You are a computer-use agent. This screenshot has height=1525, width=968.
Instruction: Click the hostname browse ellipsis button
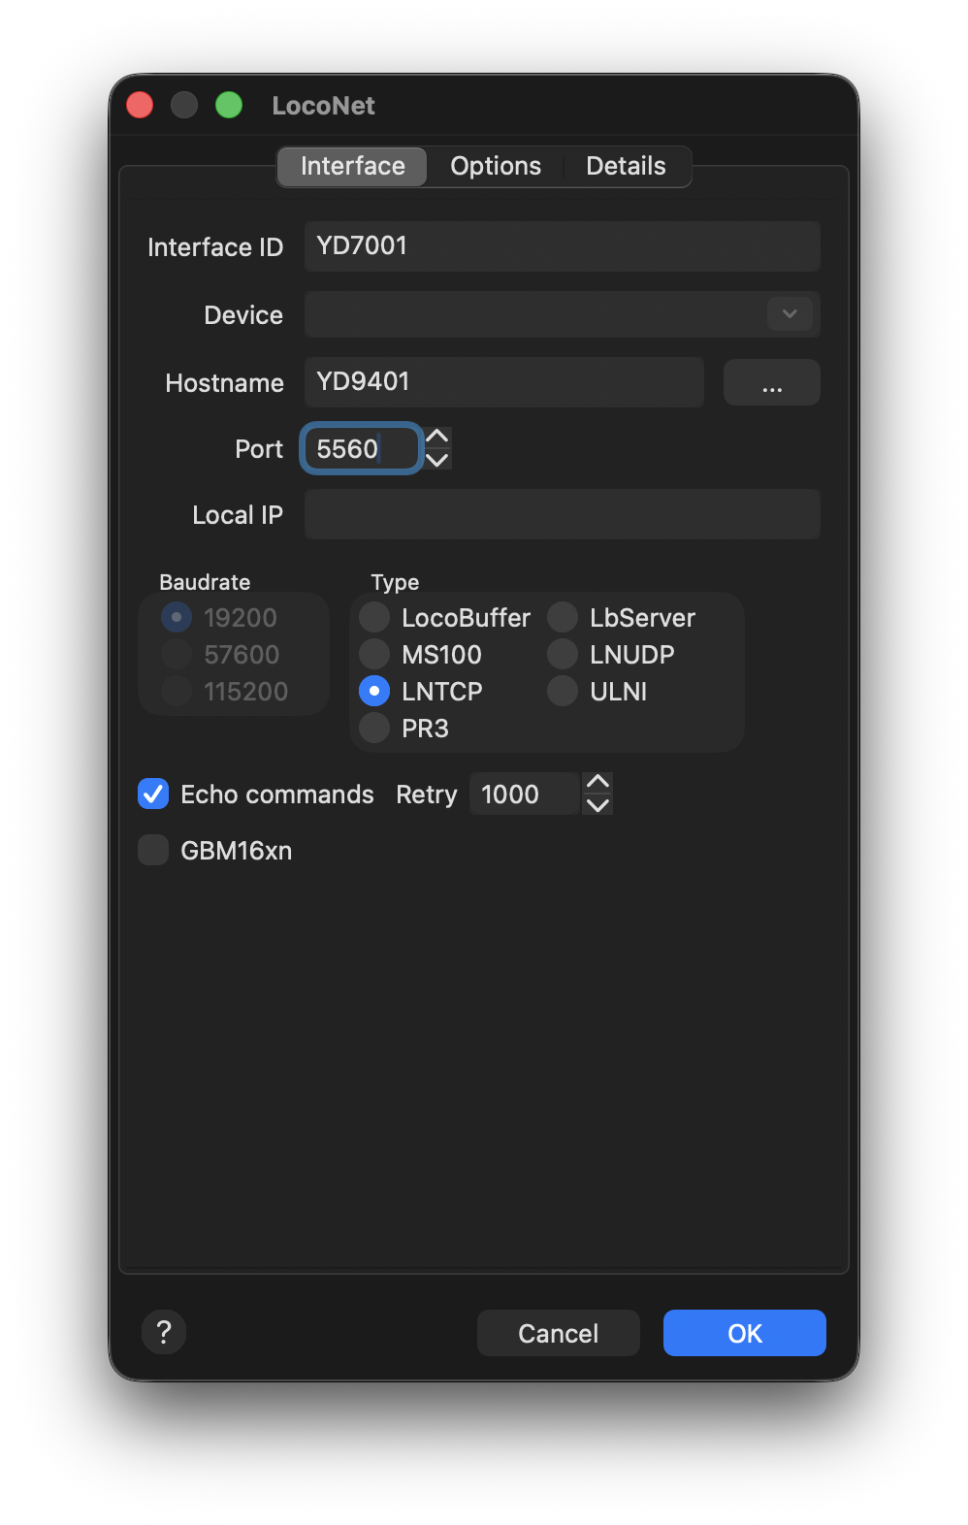coord(771,383)
